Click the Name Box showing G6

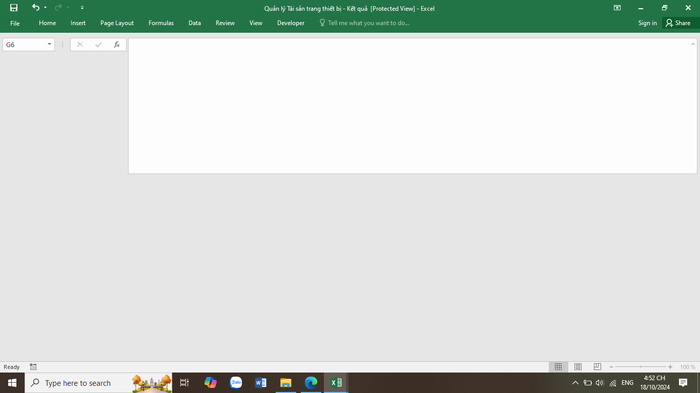coord(25,45)
